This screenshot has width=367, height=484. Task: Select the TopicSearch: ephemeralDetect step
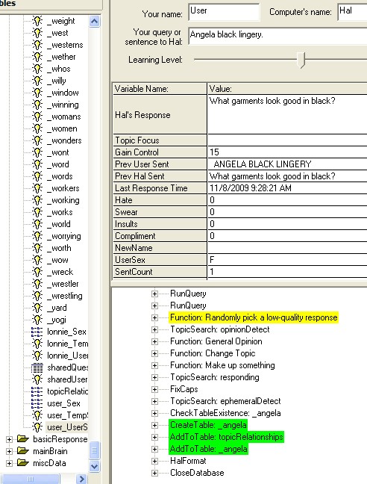tap(225, 401)
